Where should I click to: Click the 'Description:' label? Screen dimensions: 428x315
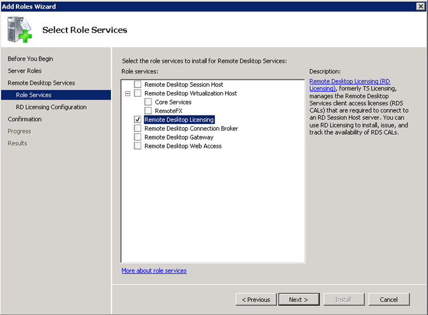pyautogui.click(x=325, y=72)
